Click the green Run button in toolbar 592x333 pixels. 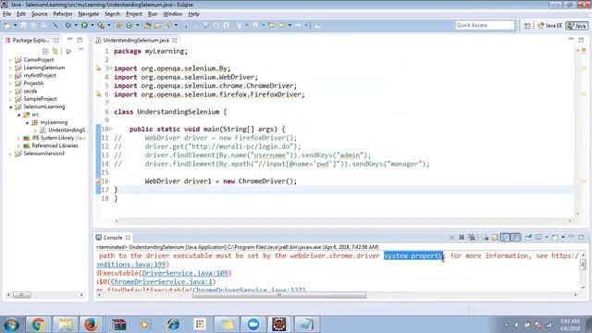click(x=84, y=25)
